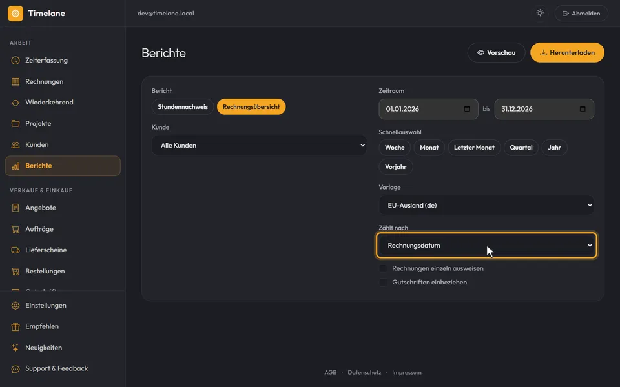Click the Support & Feedback chat icon
Screen dimensions: 620x387
[x=15, y=369]
